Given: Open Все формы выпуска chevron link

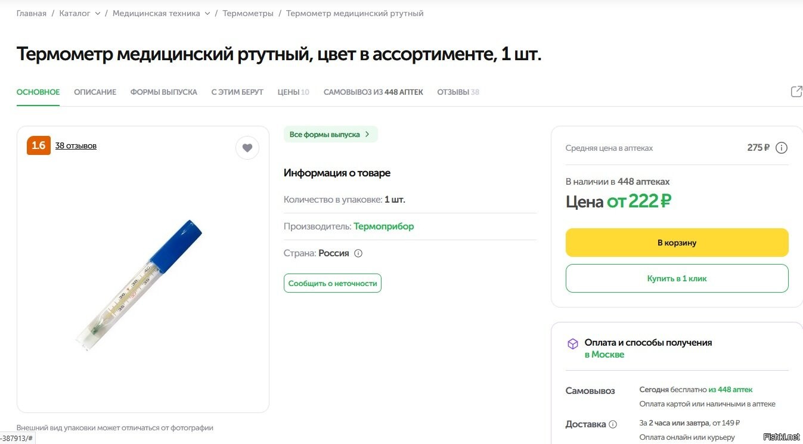Looking at the screenshot, I should tap(331, 135).
